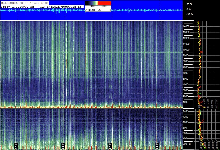Click the '200 Hz' axis label
Image resolution: width=220 pixels, height=150 pixels.
(x=187, y=144)
